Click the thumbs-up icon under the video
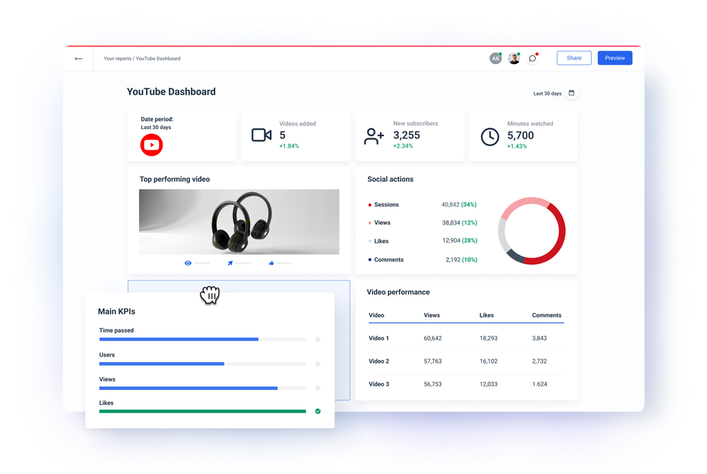 coord(271,263)
